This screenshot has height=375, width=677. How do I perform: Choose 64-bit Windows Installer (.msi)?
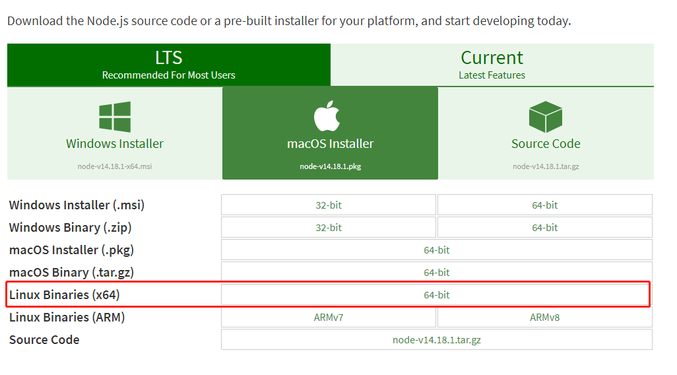click(545, 205)
